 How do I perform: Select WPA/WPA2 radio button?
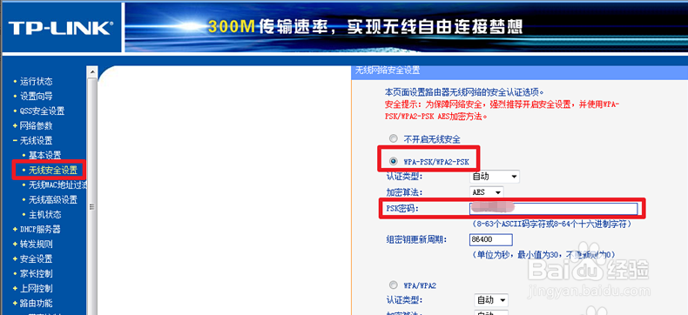point(393,285)
